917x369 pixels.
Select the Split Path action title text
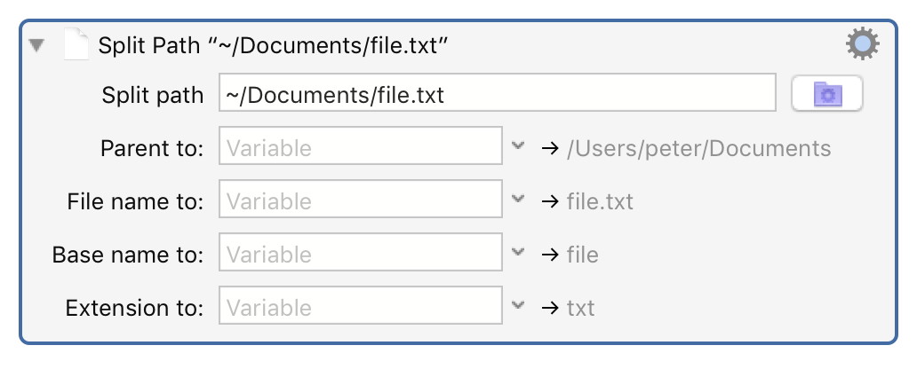tap(272, 45)
